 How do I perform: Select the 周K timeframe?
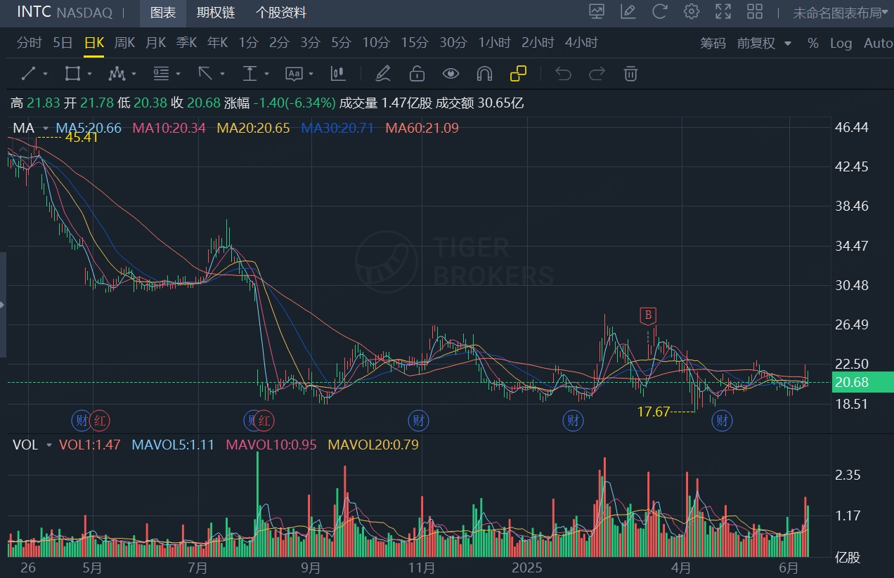(x=124, y=43)
